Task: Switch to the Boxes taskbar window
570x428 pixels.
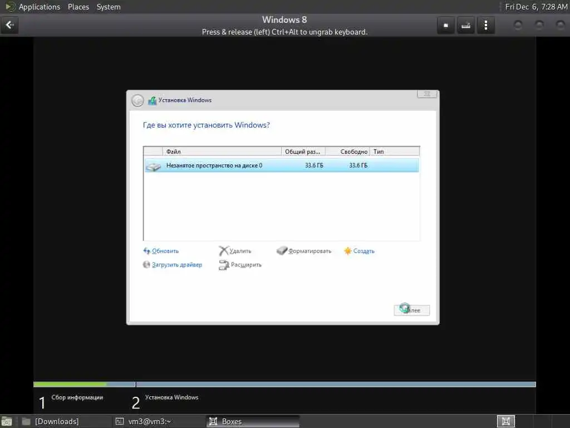Action: [253, 421]
